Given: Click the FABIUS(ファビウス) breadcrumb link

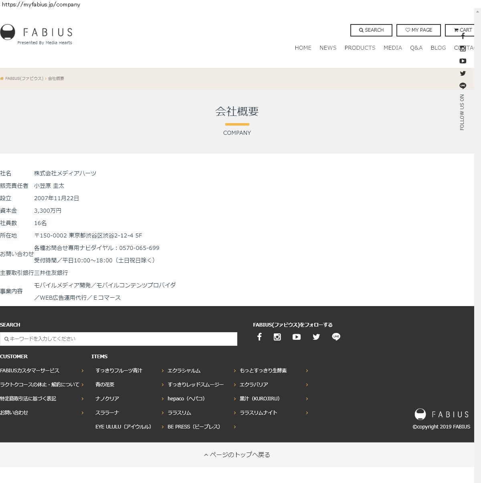Looking at the screenshot, I should tap(24, 79).
